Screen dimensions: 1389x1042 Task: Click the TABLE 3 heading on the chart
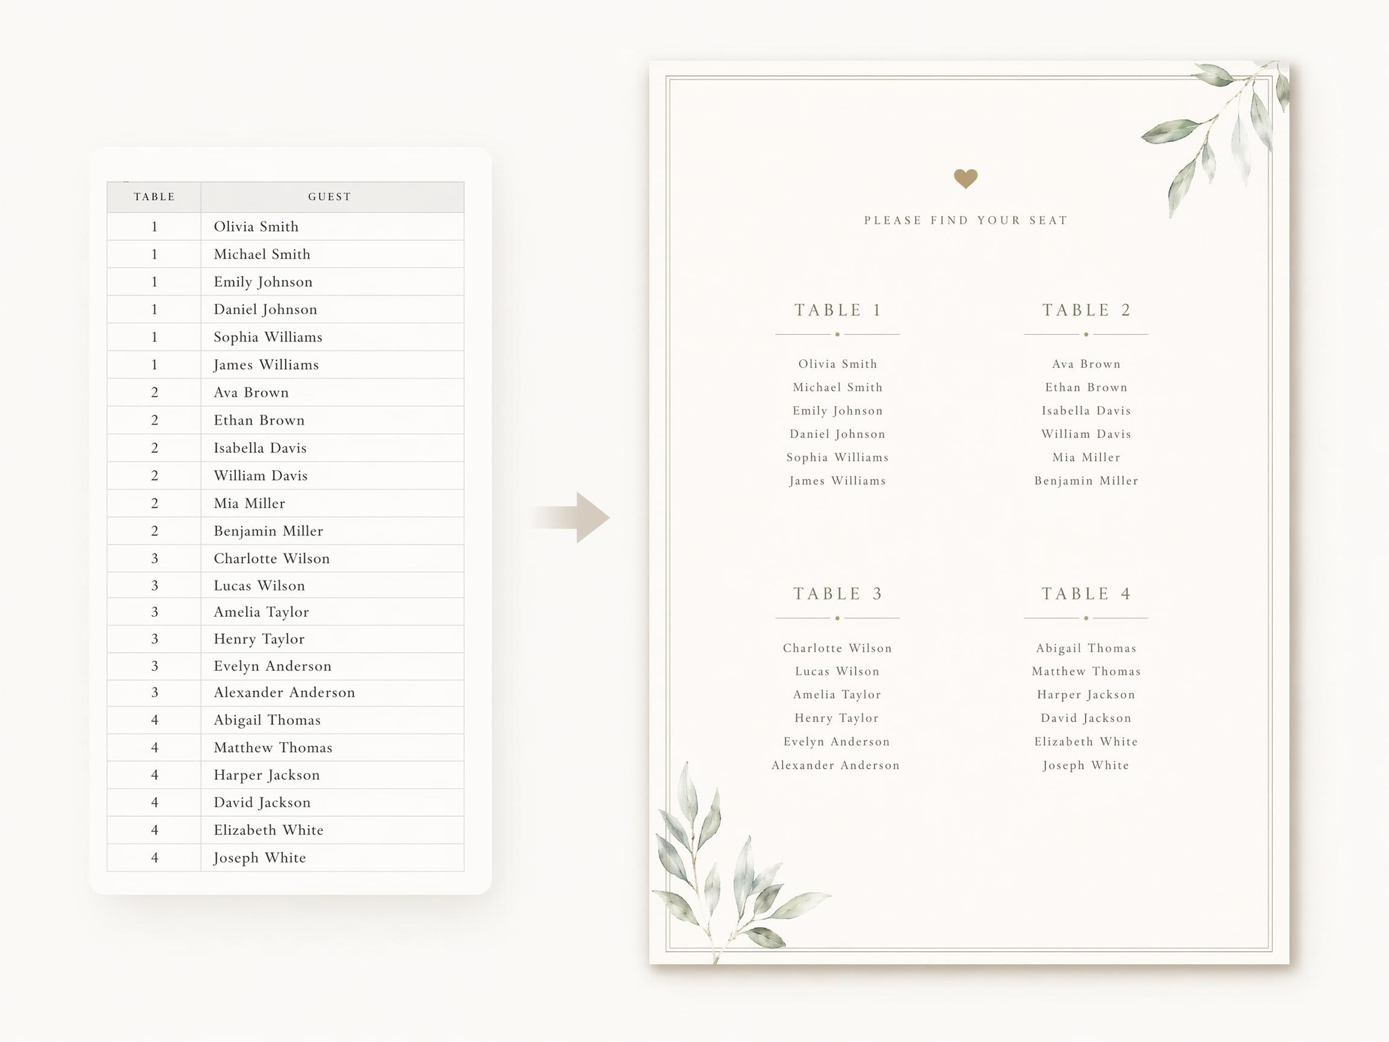tap(838, 593)
